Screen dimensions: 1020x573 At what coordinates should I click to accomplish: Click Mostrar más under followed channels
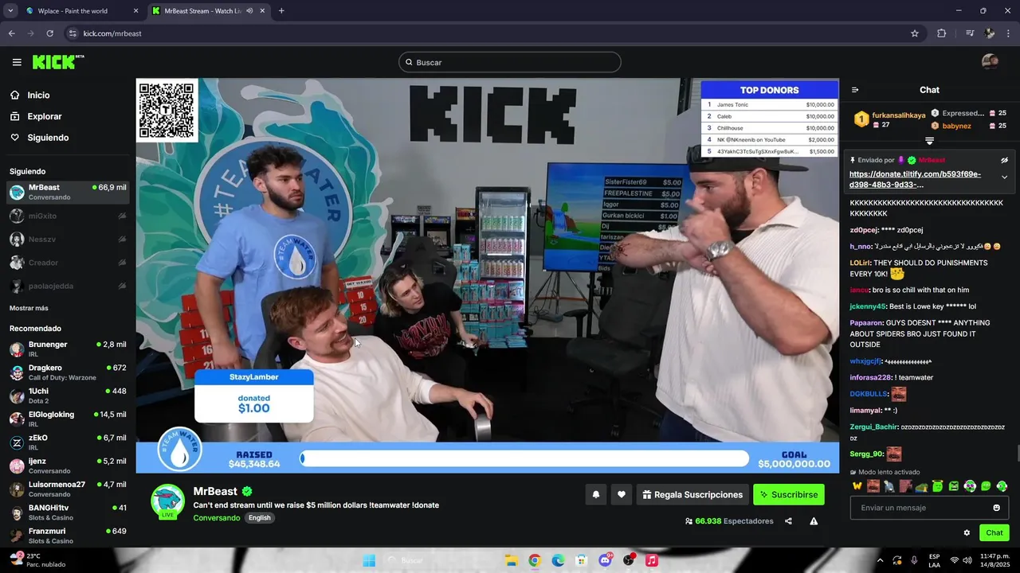[x=29, y=308]
